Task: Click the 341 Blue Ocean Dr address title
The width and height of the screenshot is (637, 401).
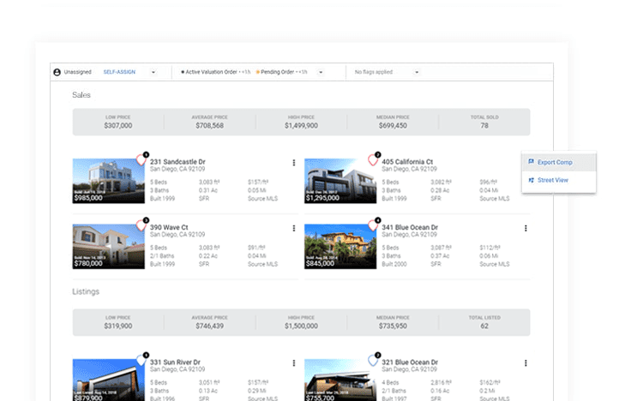Action: (x=410, y=228)
